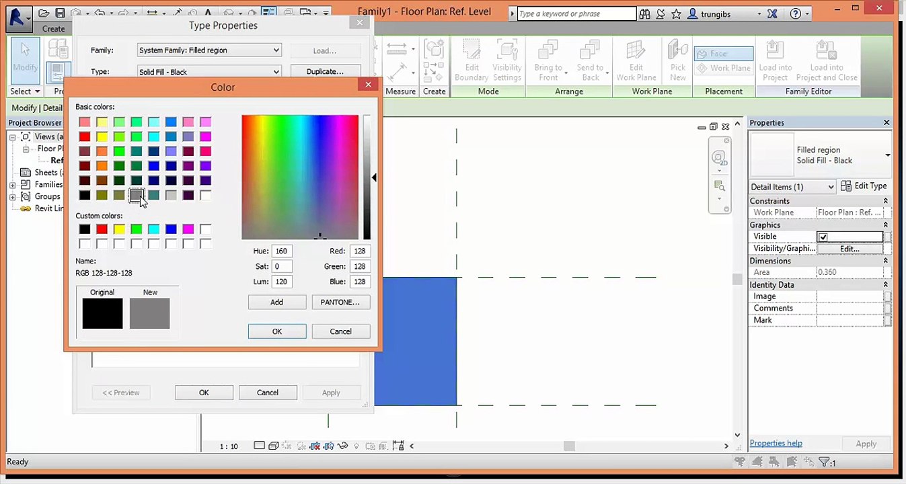Screen dimensions: 906x484
Task: Click the star favorites icon
Action: (x=676, y=13)
